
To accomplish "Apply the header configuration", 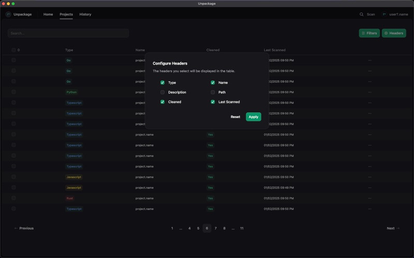I will pyautogui.click(x=254, y=117).
